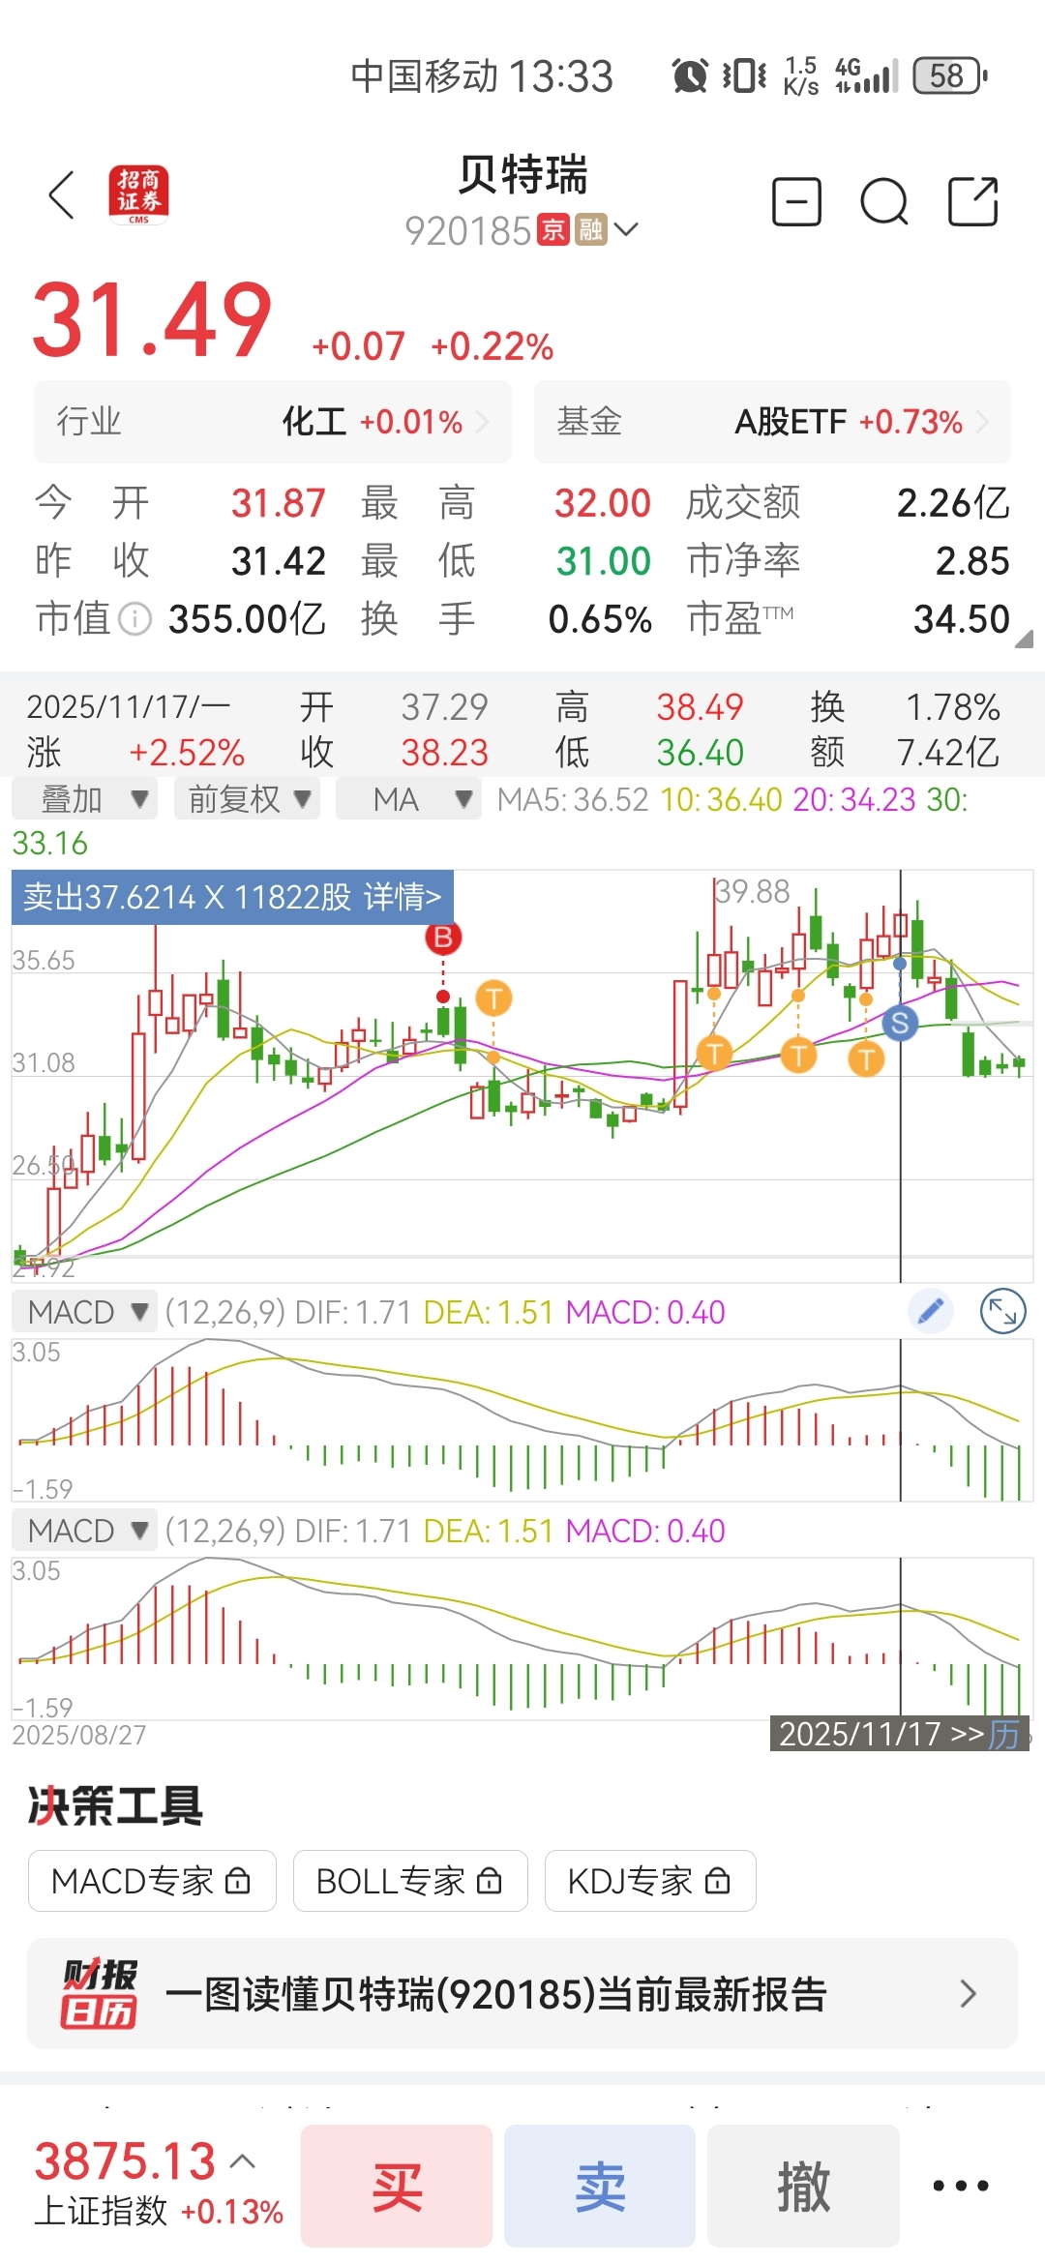Open the 叠加 overlay dropdown
This screenshot has width=1045, height=2264.
pyautogui.click(x=84, y=799)
